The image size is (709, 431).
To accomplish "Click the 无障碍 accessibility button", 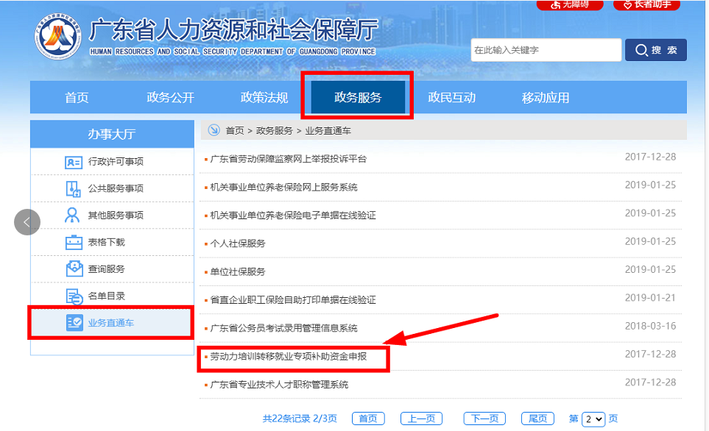I will [x=570, y=5].
